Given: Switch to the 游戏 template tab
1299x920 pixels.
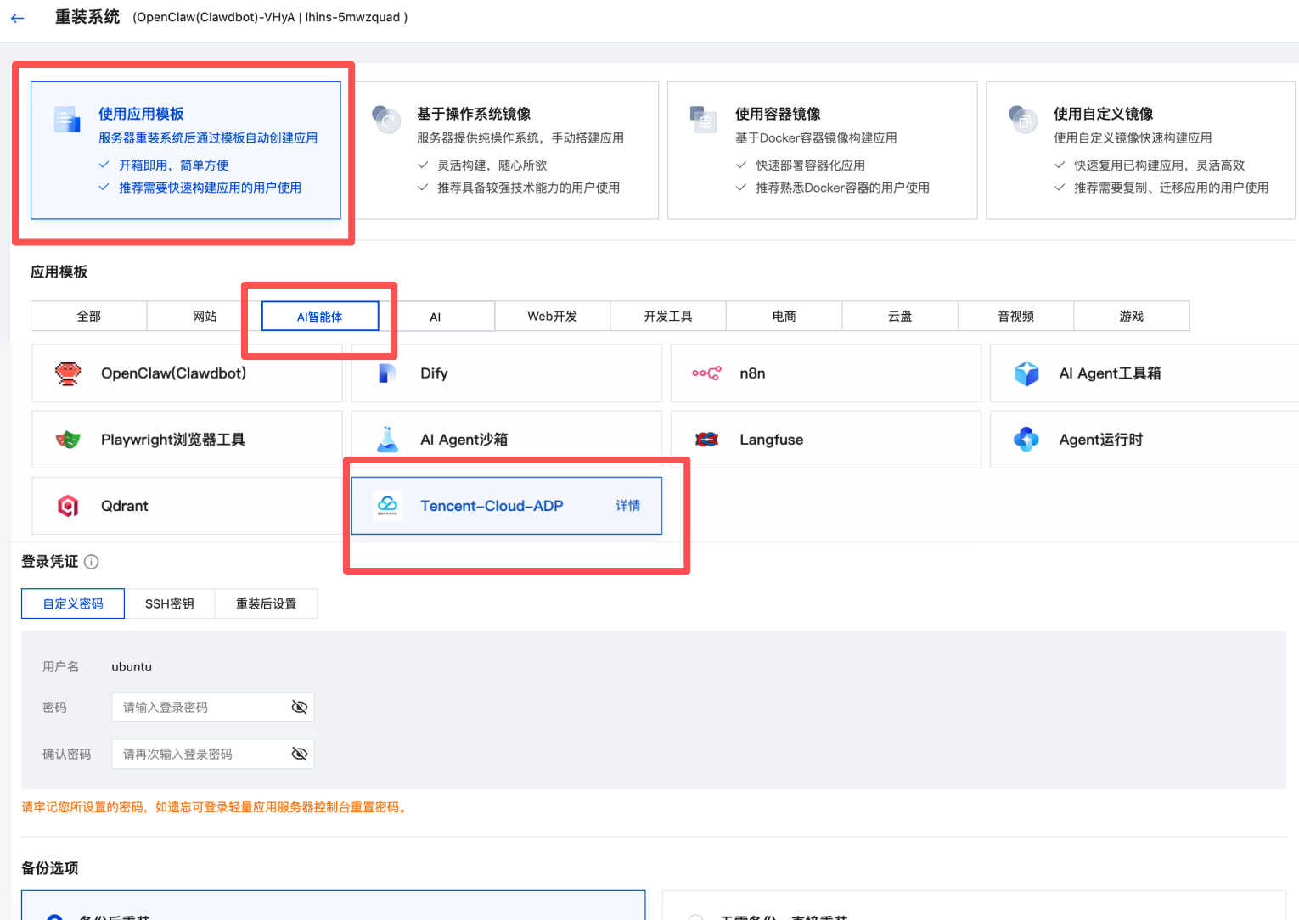Looking at the screenshot, I should pyautogui.click(x=1132, y=316).
